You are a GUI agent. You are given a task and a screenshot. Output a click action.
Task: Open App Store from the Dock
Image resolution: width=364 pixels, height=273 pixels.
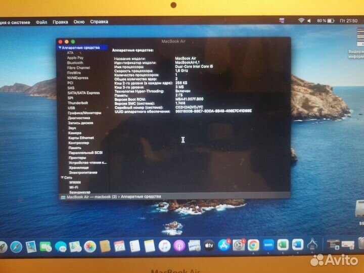pyautogui.click(x=224, y=245)
